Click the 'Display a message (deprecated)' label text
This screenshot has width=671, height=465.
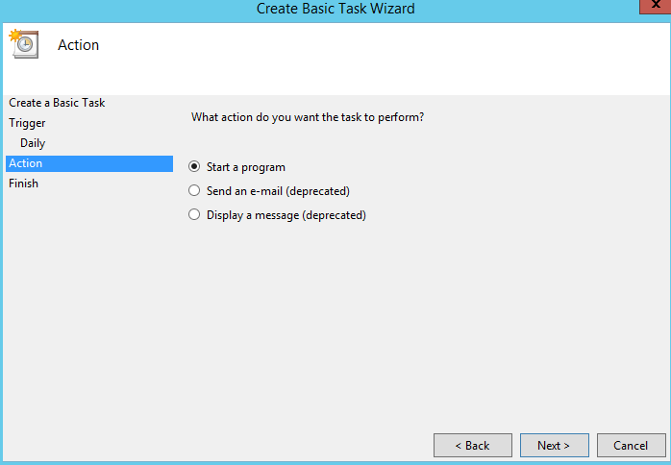tap(286, 215)
